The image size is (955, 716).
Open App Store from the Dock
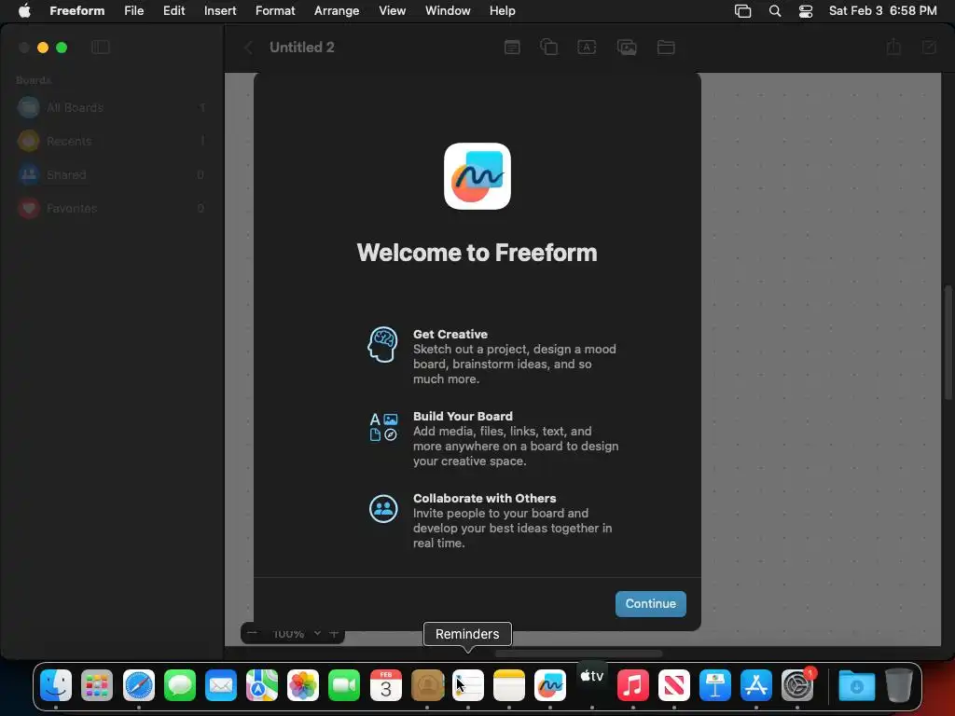tap(755, 685)
